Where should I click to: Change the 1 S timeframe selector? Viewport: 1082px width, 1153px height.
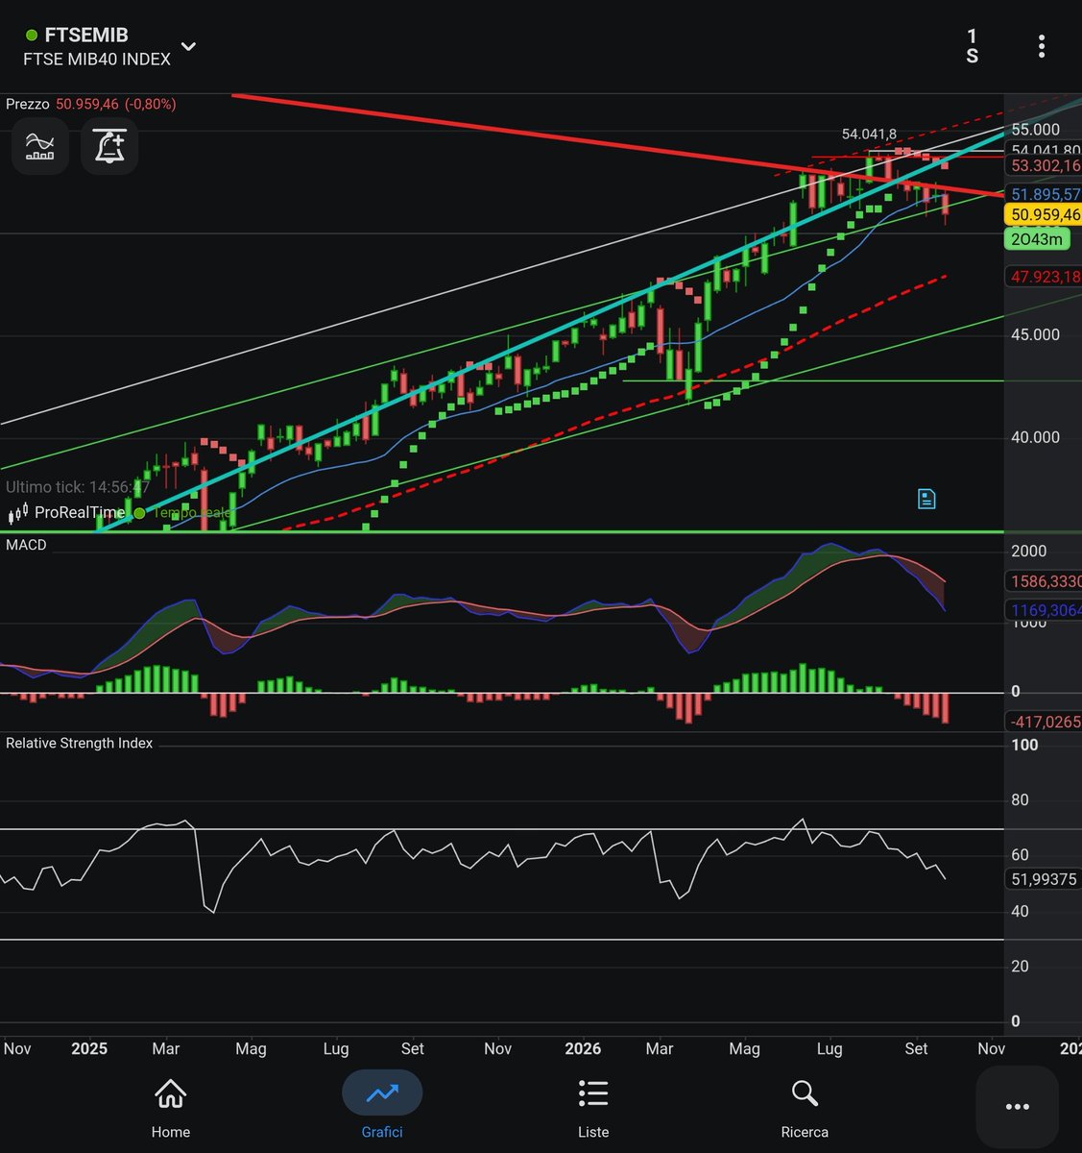pyautogui.click(x=973, y=46)
